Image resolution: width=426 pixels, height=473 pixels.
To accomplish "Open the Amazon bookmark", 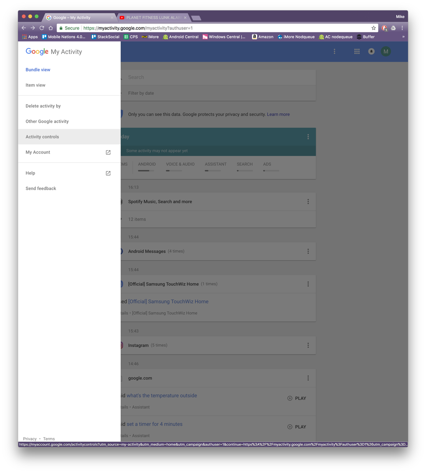I will point(262,37).
